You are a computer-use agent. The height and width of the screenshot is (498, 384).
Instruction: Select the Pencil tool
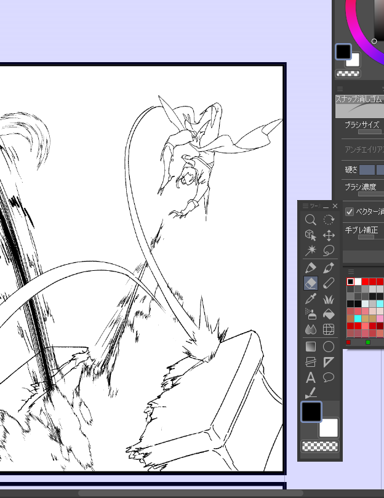coord(329,283)
